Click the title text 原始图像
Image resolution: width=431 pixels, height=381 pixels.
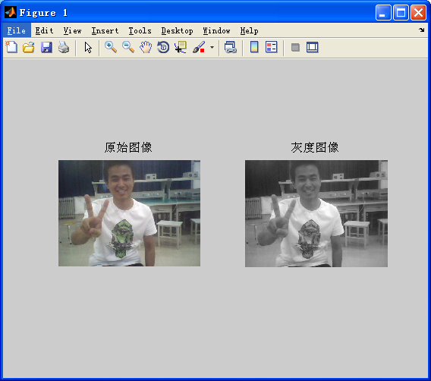128,147
